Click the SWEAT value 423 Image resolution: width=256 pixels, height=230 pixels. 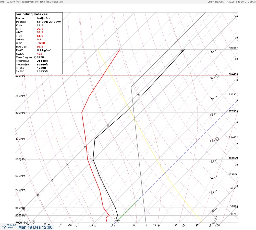(x=39, y=54)
